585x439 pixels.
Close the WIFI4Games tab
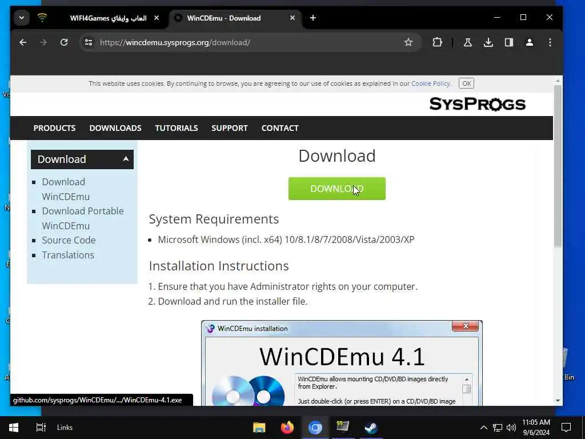pos(157,18)
